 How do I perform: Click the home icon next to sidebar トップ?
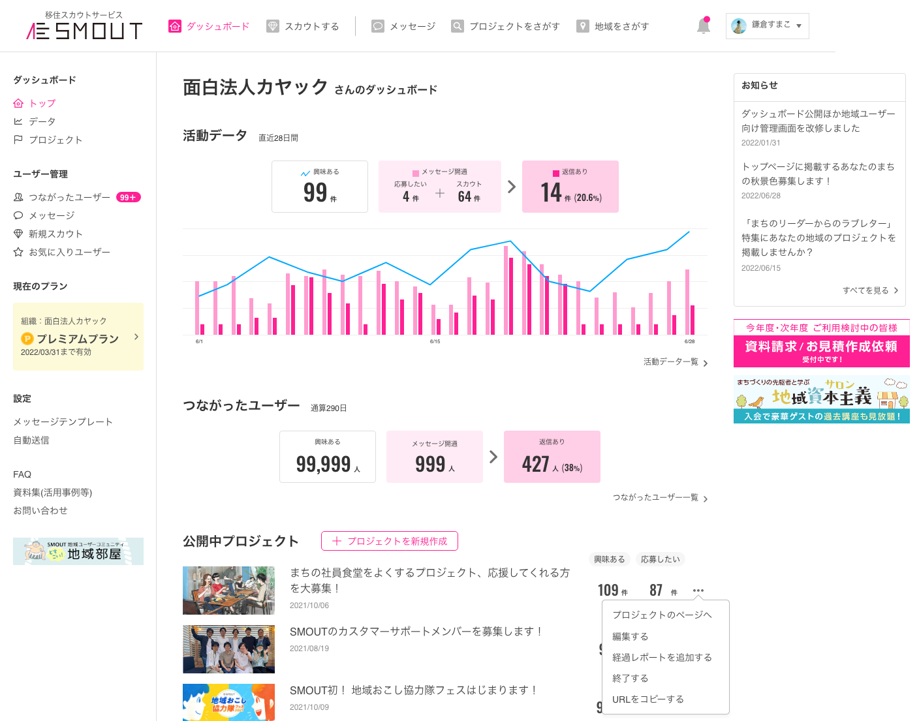[x=18, y=103]
